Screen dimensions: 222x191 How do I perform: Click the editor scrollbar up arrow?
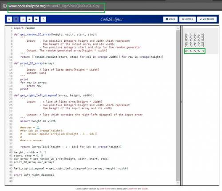click(178, 28)
